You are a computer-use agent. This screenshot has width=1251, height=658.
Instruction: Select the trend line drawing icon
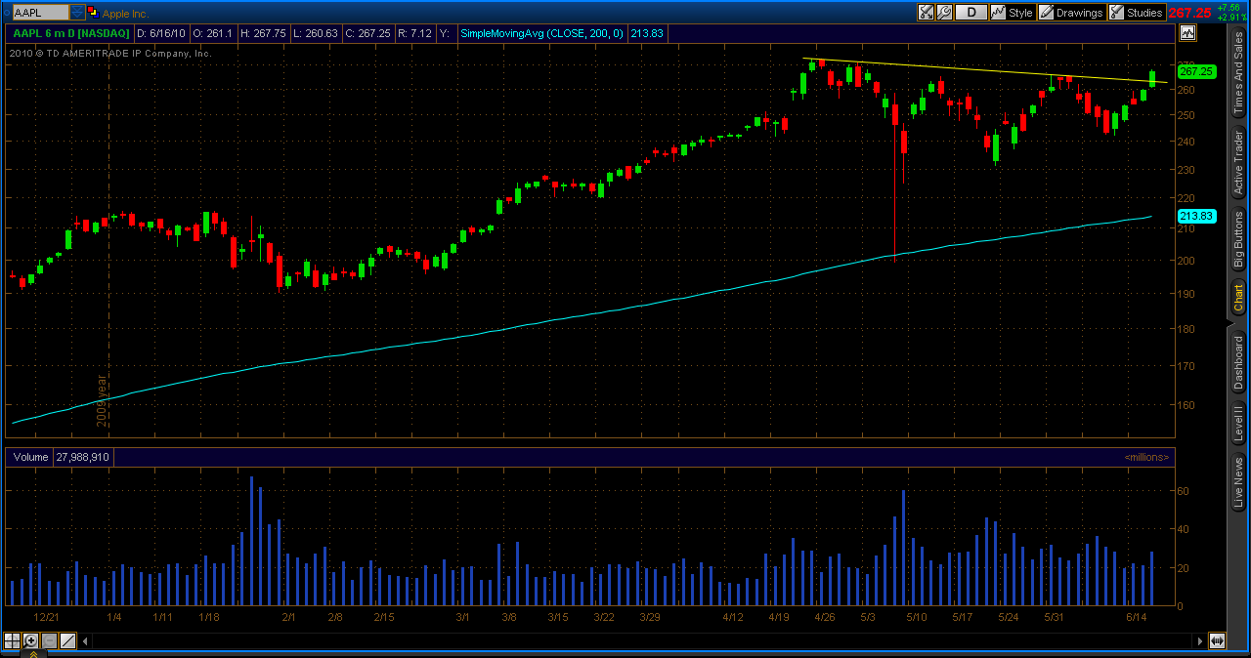tap(68, 640)
